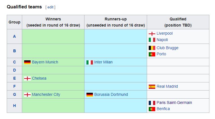The image size is (215, 119).
Task: Open the Group A link
Action: 14,36
